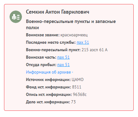The height and width of the screenshot is (117, 138).
Task: Select the case number 73
Action: point(73,102)
